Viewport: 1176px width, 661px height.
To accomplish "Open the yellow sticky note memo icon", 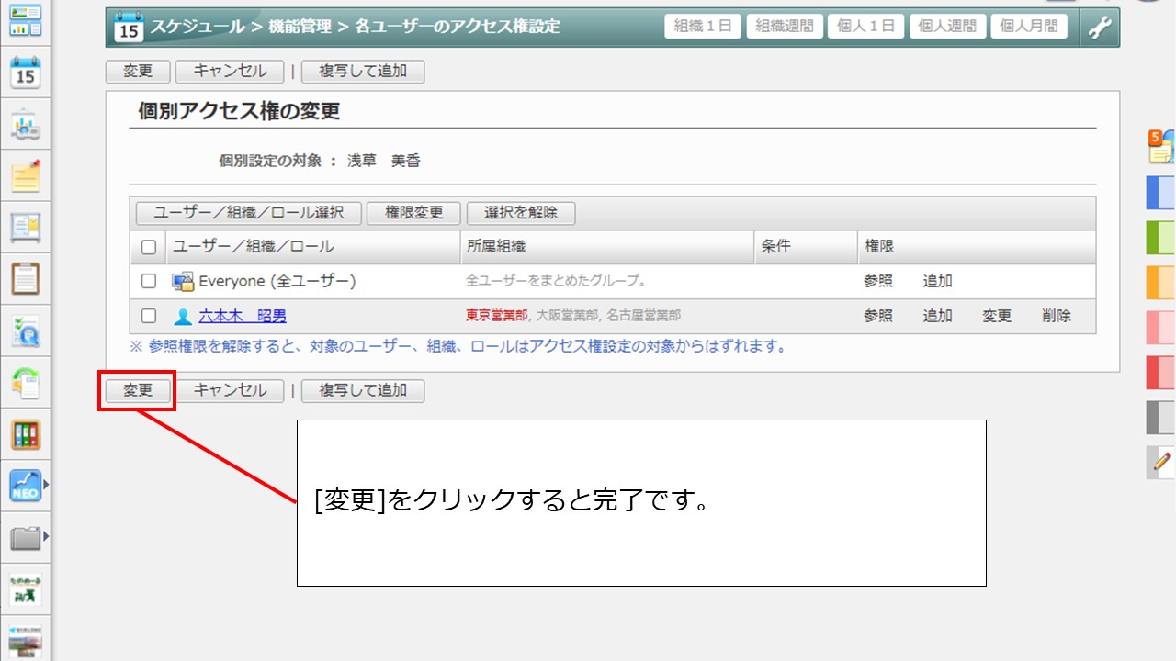I will tap(26, 174).
